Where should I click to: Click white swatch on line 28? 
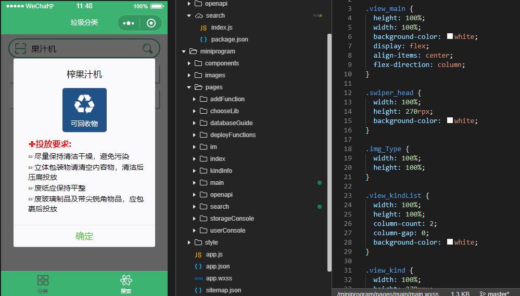coord(450,242)
